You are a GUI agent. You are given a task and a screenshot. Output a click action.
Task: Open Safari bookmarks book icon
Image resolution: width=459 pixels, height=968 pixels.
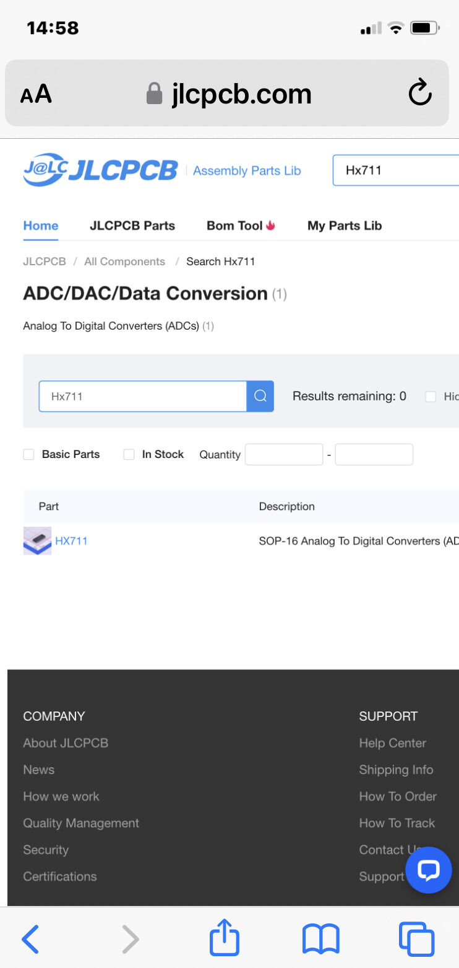pyautogui.click(x=320, y=938)
